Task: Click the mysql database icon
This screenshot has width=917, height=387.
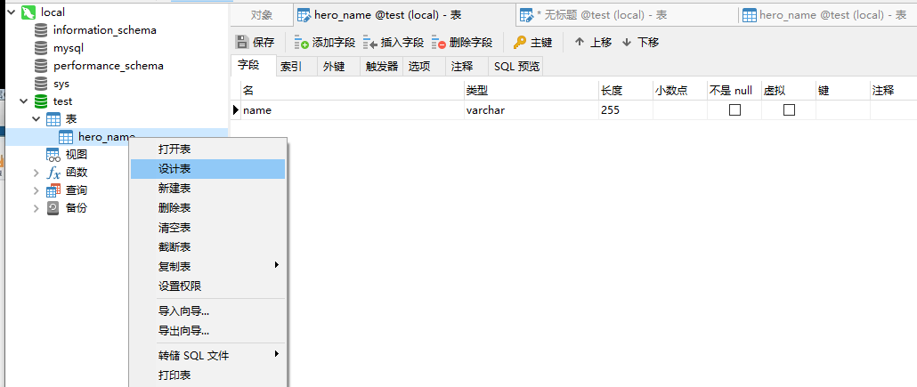Action: 41,48
